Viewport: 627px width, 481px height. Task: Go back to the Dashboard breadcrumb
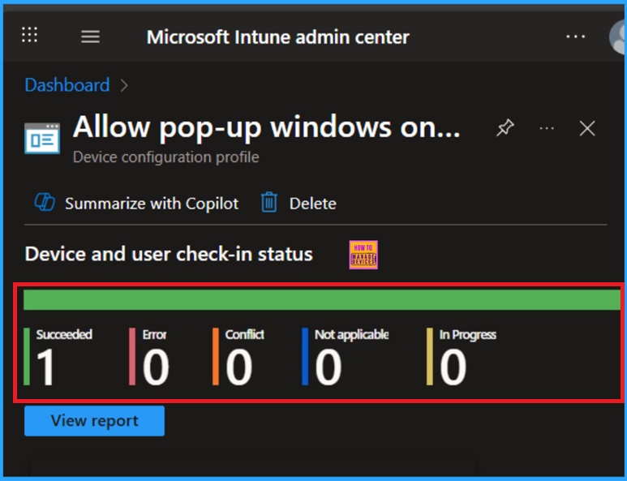coord(67,85)
